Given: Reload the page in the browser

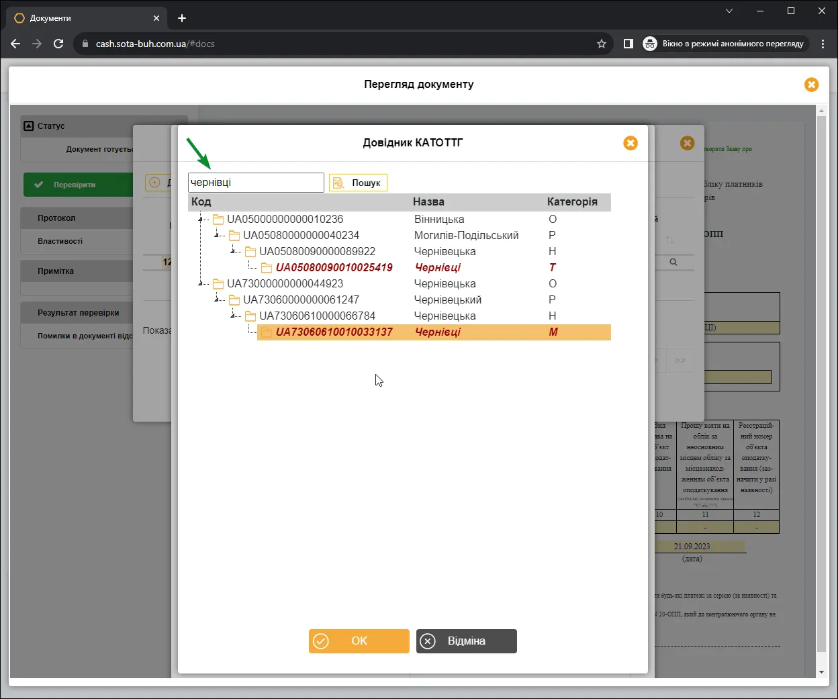Looking at the screenshot, I should click(x=58, y=44).
